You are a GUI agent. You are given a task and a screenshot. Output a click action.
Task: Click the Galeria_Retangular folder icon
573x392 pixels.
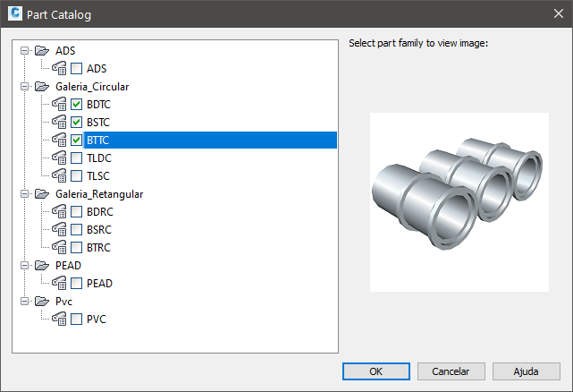click(x=42, y=193)
